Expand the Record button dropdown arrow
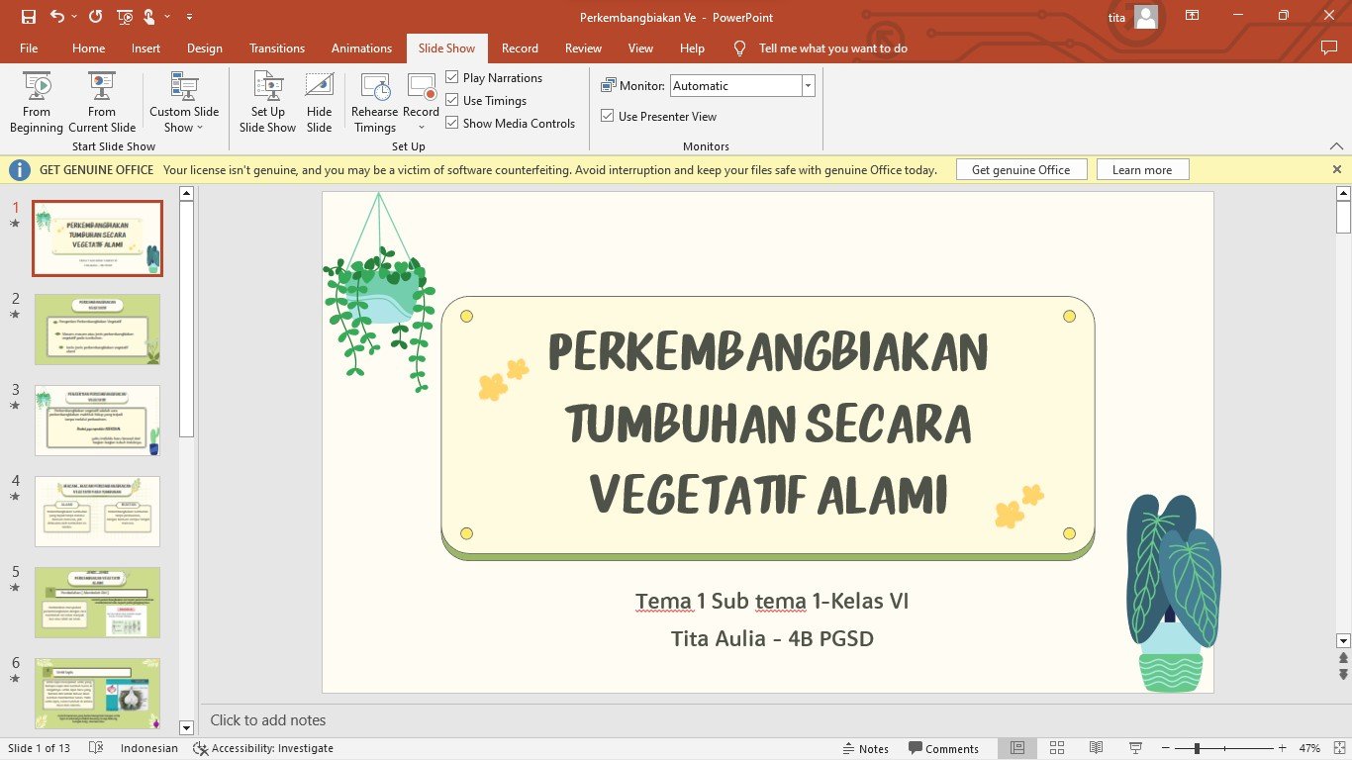 point(421,127)
